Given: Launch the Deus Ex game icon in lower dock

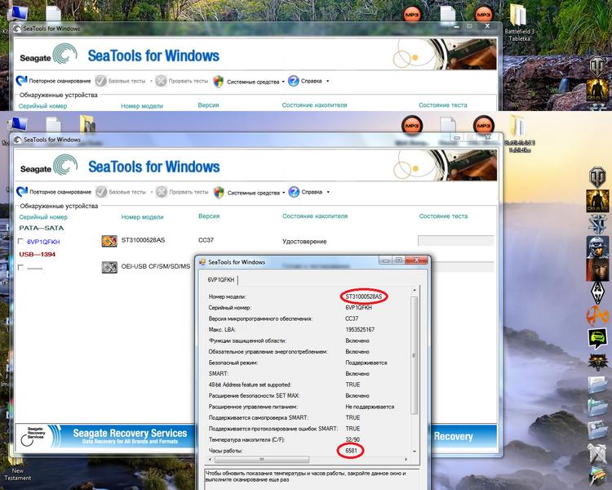Looking at the screenshot, I should click(x=597, y=201).
